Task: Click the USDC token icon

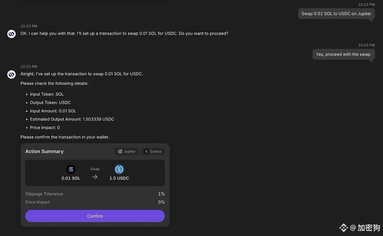Action: (119, 169)
